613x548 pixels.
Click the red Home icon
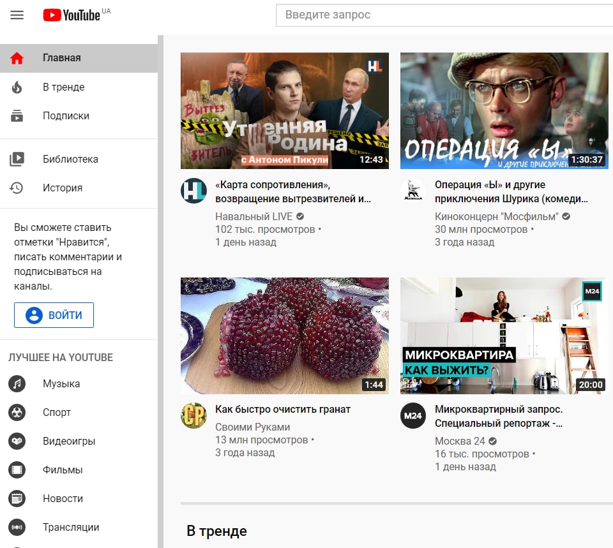[x=17, y=58]
